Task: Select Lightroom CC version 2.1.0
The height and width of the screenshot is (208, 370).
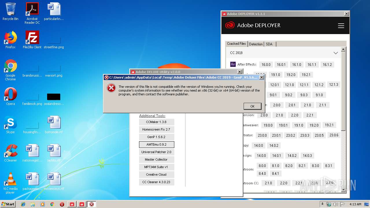Action: pos(269,183)
